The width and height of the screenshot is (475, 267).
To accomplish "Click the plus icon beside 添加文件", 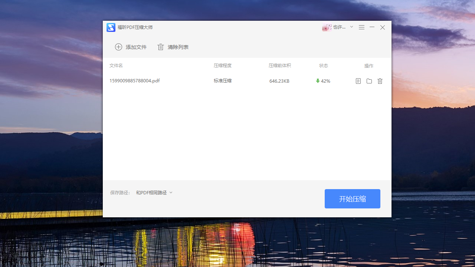I will [x=119, y=47].
